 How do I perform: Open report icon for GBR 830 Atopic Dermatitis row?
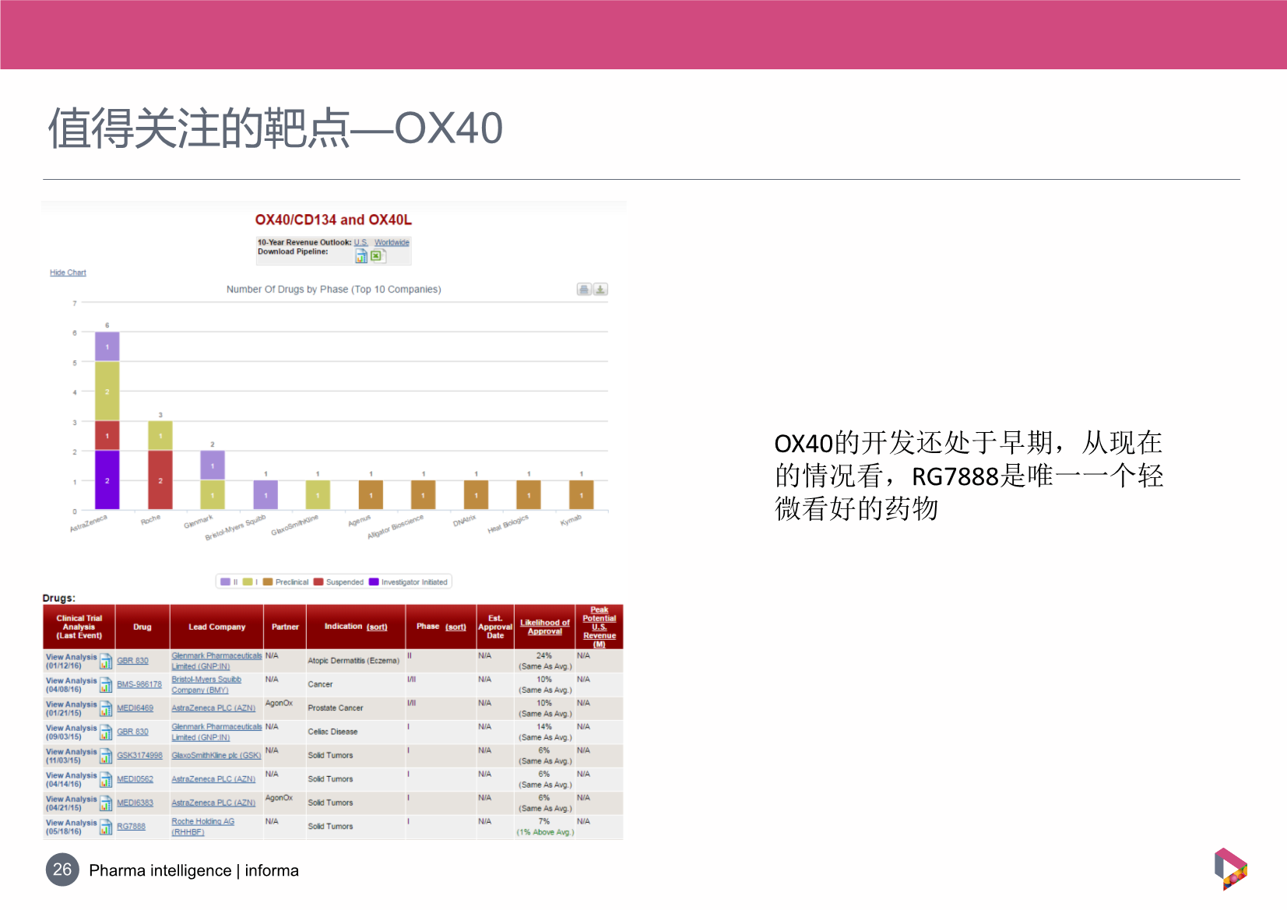[106, 662]
